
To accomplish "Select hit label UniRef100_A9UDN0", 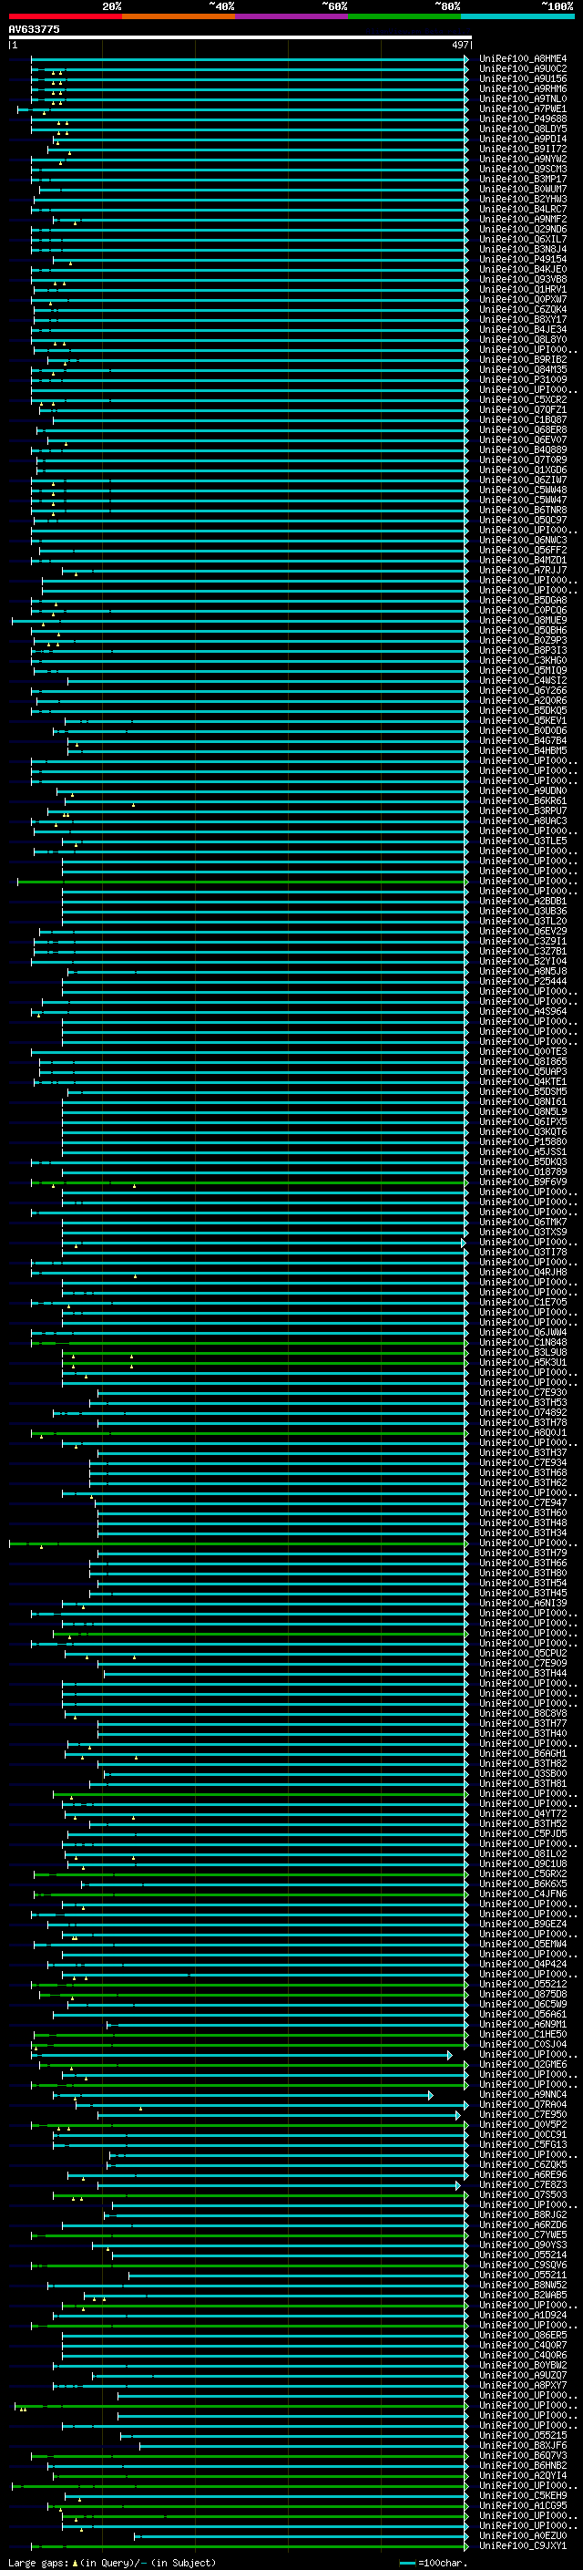I will (x=523, y=791).
